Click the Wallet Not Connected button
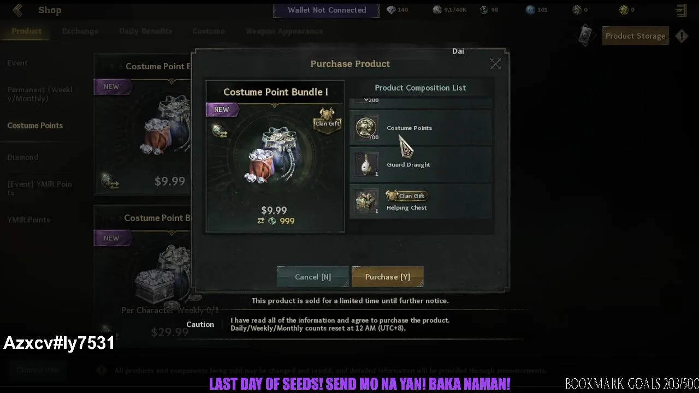Image resolution: width=699 pixels, height=393 pixels. [x=327, y=10]
